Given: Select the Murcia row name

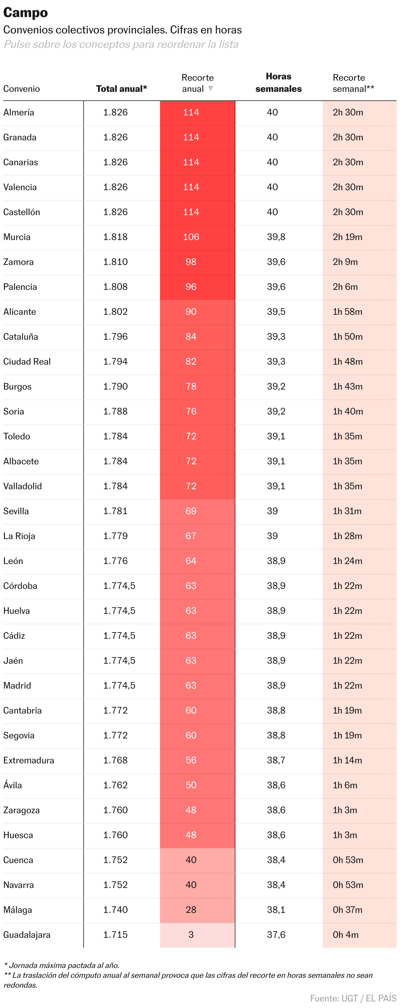Looking at the screenshot, I should tap(17, 237).
